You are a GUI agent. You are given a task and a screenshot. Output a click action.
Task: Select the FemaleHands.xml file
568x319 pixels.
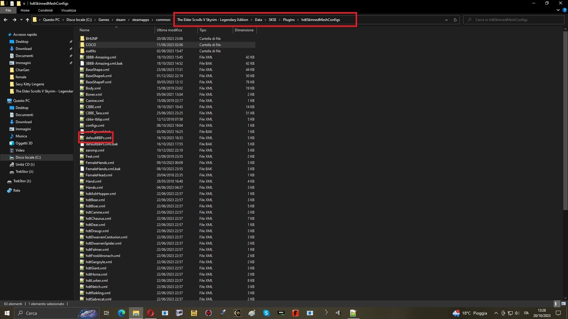100,163
